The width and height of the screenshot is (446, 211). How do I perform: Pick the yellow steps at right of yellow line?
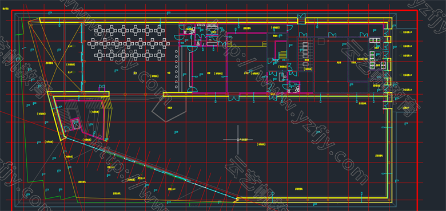pyautogui.click(x=264, y=44)
